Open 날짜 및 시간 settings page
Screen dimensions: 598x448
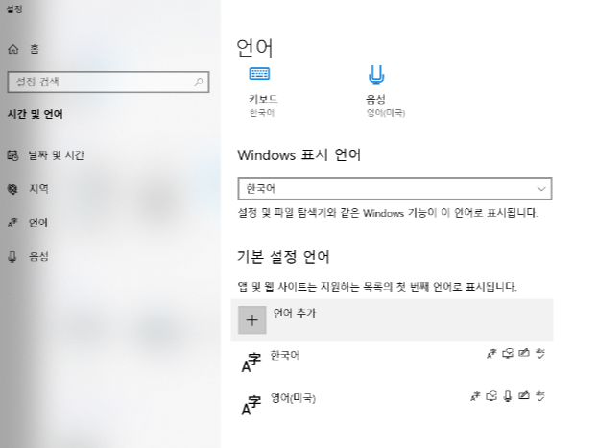[46, 155]
